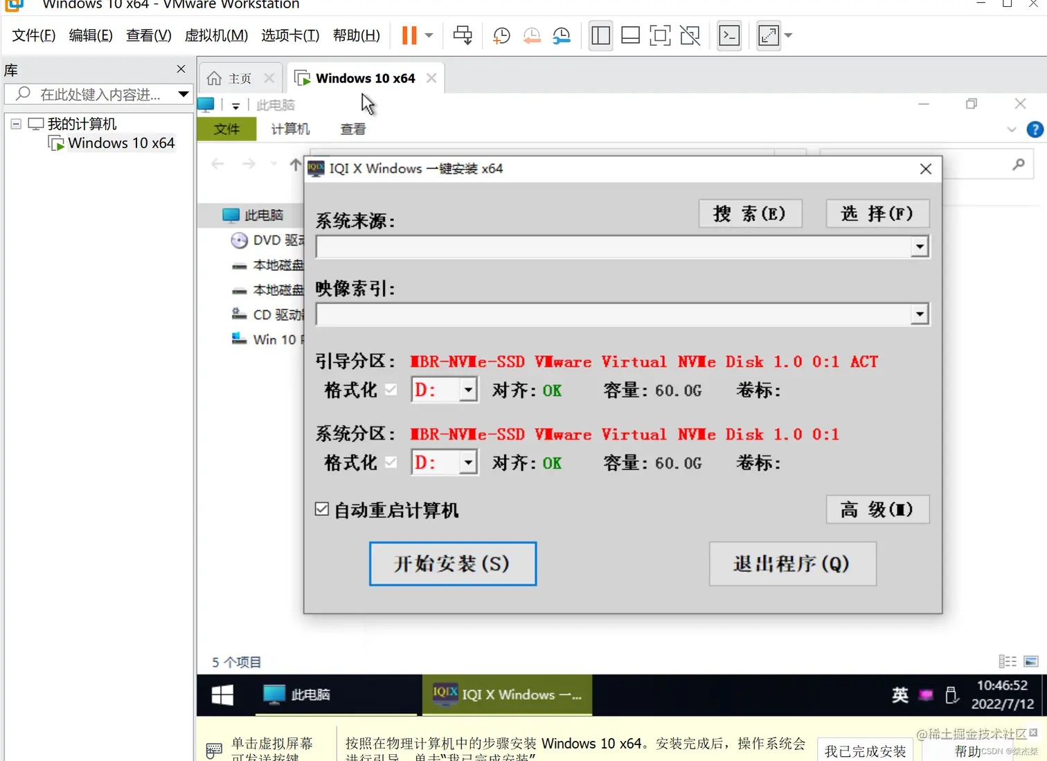1047x761 pixels.
Task: Toggle the library sidebar view icon
Action: pyautogui.click(x=601, y=35)
